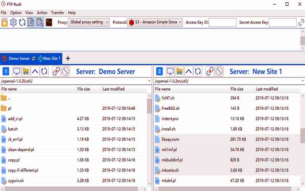This screenshot has height=191, width=305.
Task: Click the abort icon in New Site 1 pane
Action: pyautogui.click(x=219, y=71)
